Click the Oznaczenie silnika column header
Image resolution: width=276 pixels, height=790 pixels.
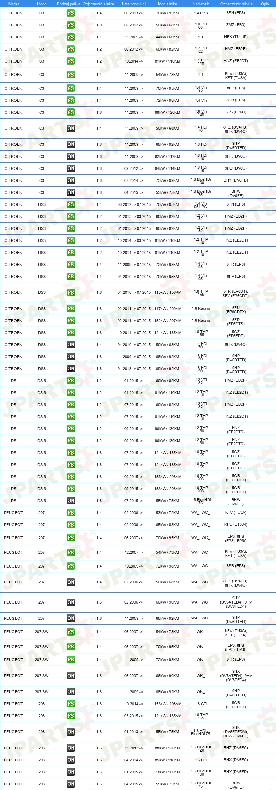[236, 4]
